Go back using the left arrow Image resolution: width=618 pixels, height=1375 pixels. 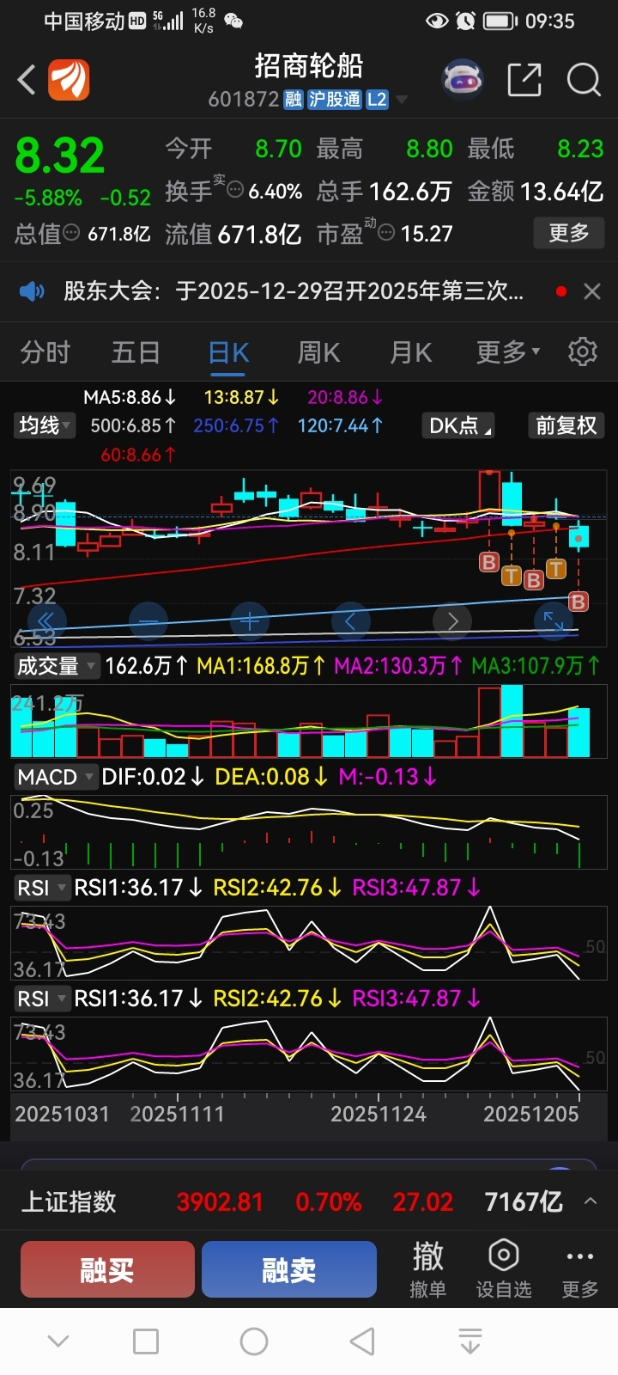[27, 80]
